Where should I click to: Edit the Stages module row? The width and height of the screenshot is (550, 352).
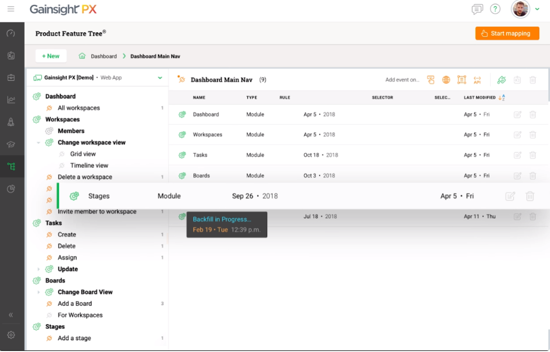point(510,196)
